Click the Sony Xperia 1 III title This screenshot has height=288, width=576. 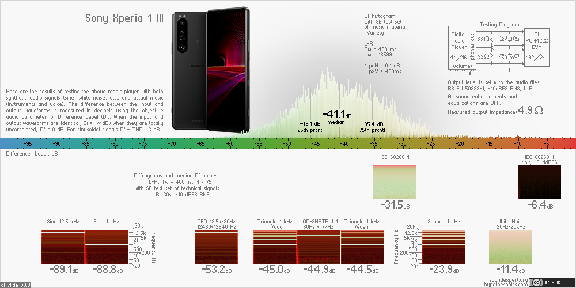click(124, 18)
